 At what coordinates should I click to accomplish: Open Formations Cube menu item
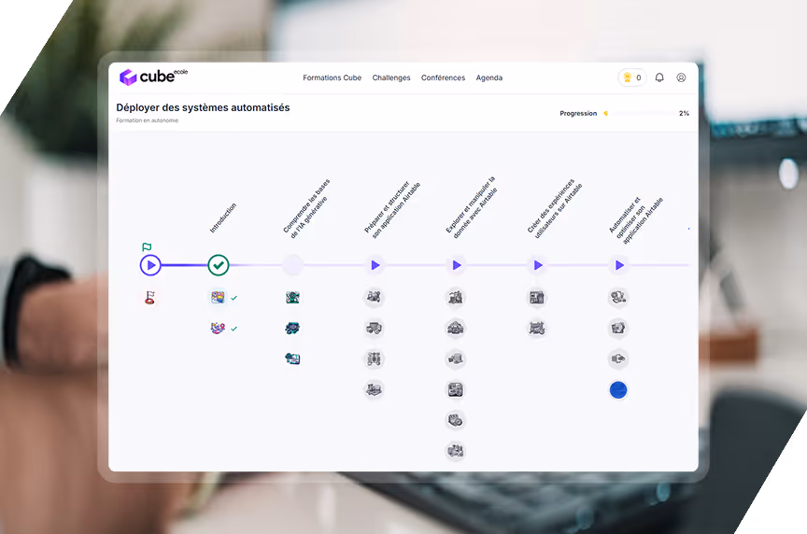332,77
